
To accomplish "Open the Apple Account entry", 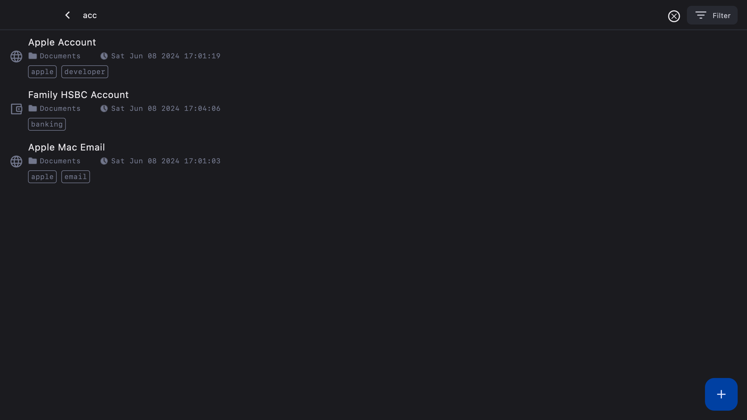I will (62, 43).
